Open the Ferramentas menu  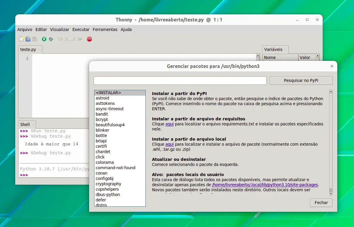pos(105,29)
